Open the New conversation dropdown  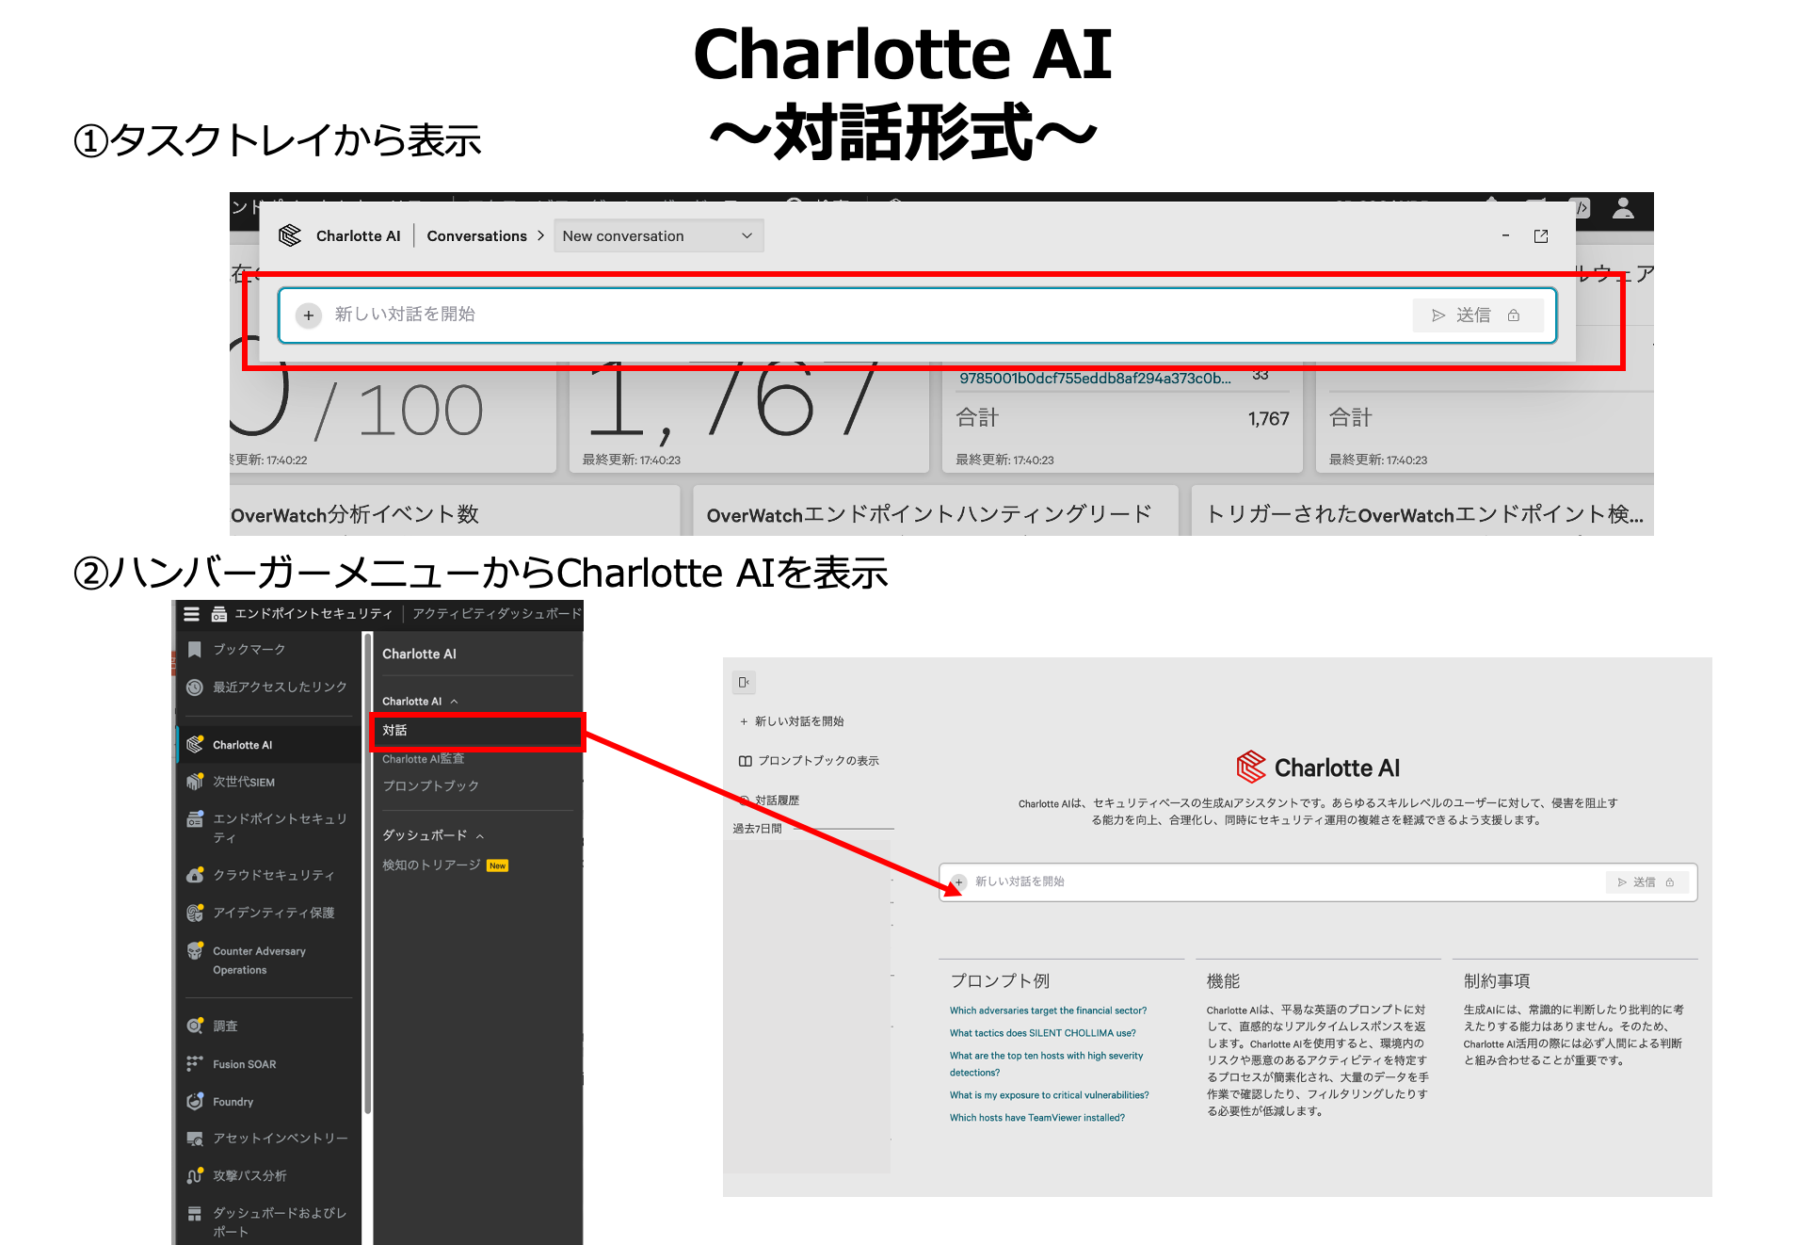658,235
